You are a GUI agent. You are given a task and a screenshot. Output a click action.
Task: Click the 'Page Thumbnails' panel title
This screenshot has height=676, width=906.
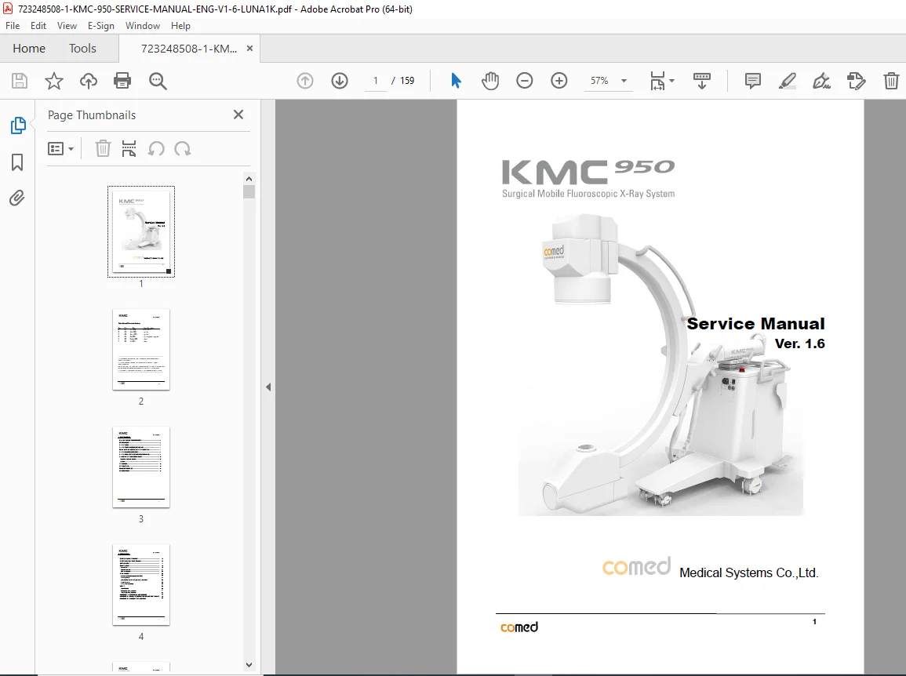(x=92, y=115)
